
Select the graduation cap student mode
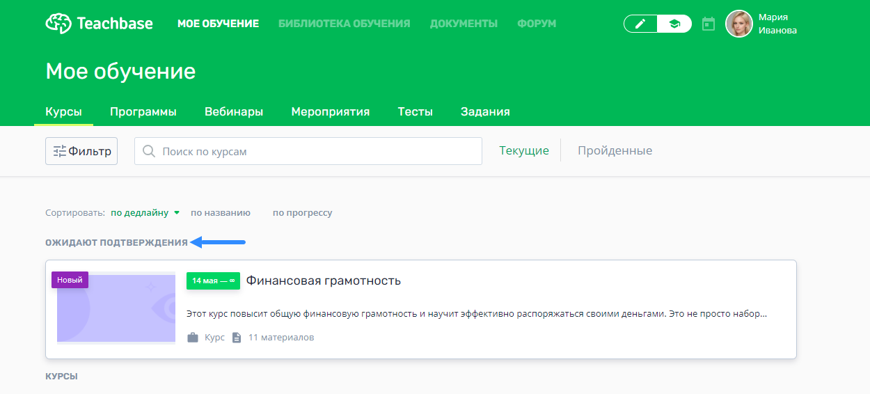[674, 24]
